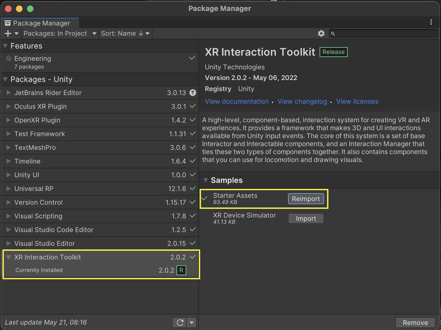Open the View changelog link
Viewport: 441px width, 330px height.
[x=302, y=101]
